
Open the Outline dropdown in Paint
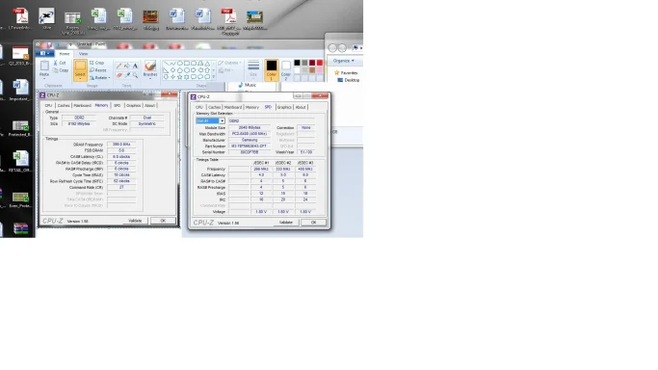(x=229, y=63)
